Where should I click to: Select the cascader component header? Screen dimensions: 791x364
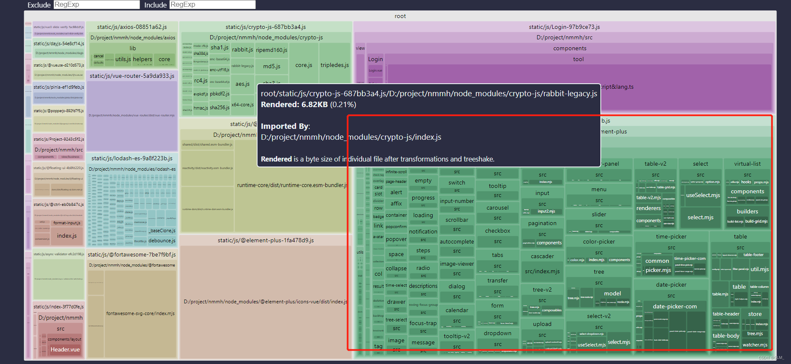coord(543,256)
